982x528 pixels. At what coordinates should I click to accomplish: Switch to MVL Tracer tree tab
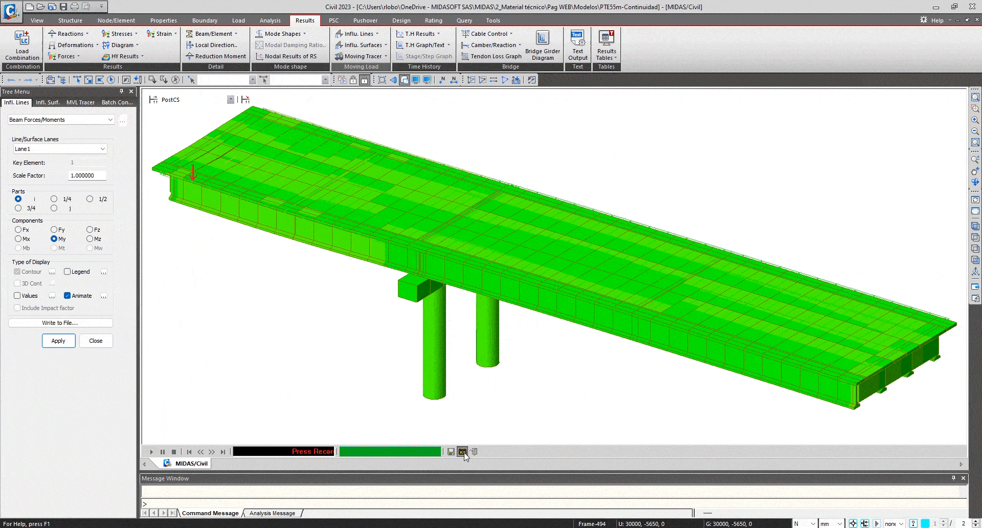(x=80, y=102)
